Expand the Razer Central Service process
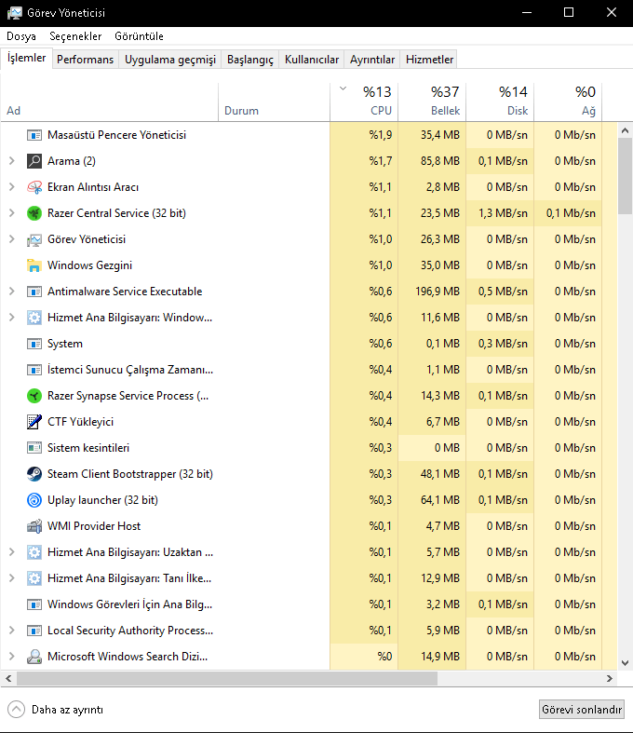The height and width of the screenshot is (733, 633). point(12,213)
